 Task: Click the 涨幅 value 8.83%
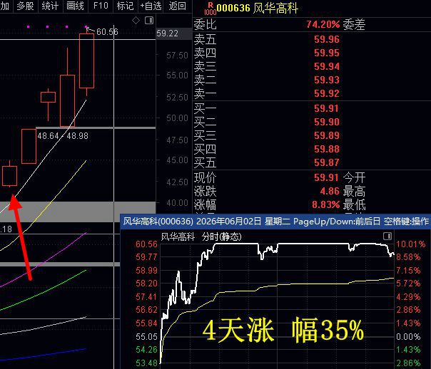325,204
